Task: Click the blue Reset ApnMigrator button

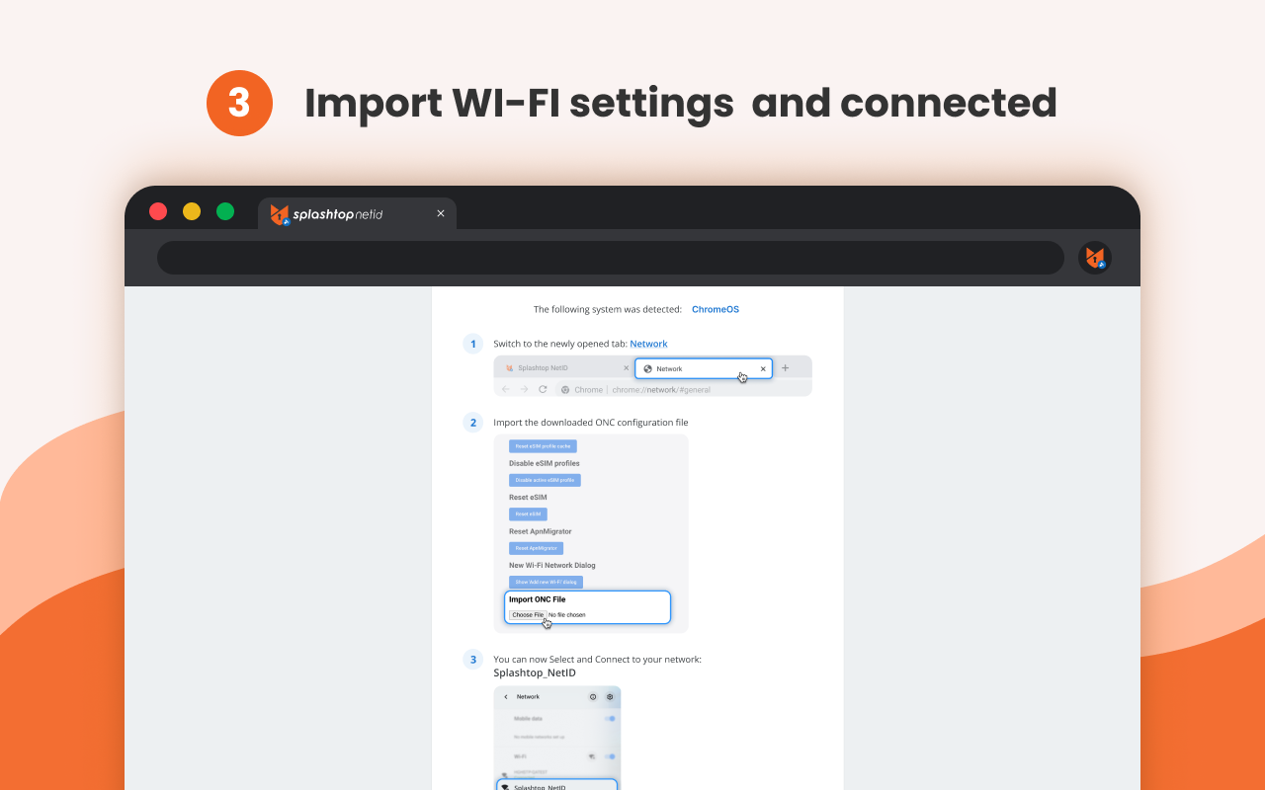Action: pyautogui.click(x=536, y=548)
